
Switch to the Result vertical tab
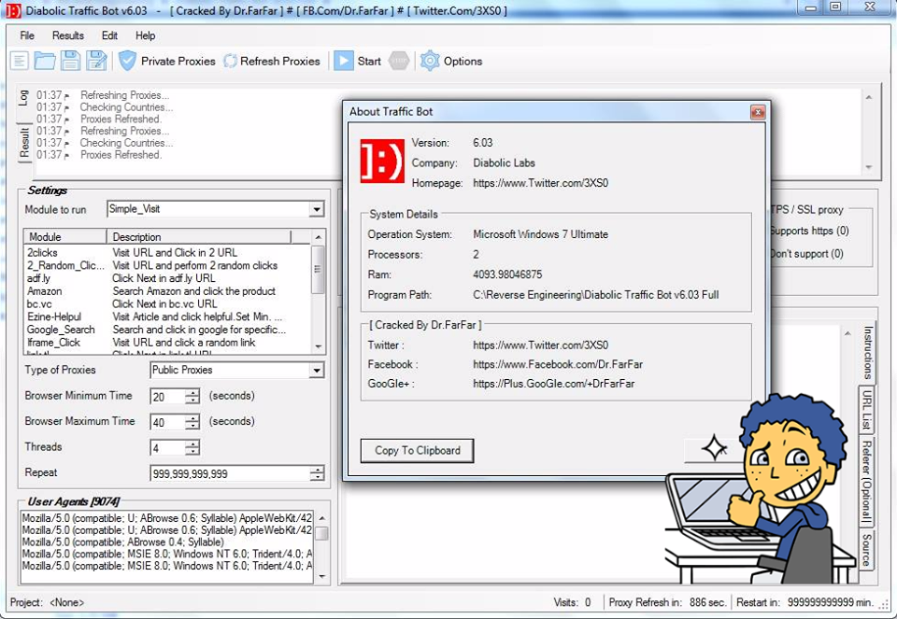(24, 143)
